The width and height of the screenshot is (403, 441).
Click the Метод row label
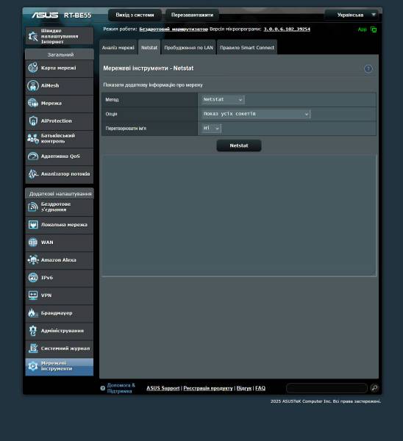112,99
